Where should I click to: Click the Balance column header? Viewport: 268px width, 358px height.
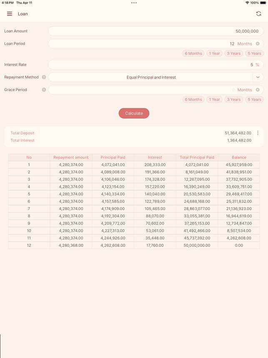[x=239, y=157]
